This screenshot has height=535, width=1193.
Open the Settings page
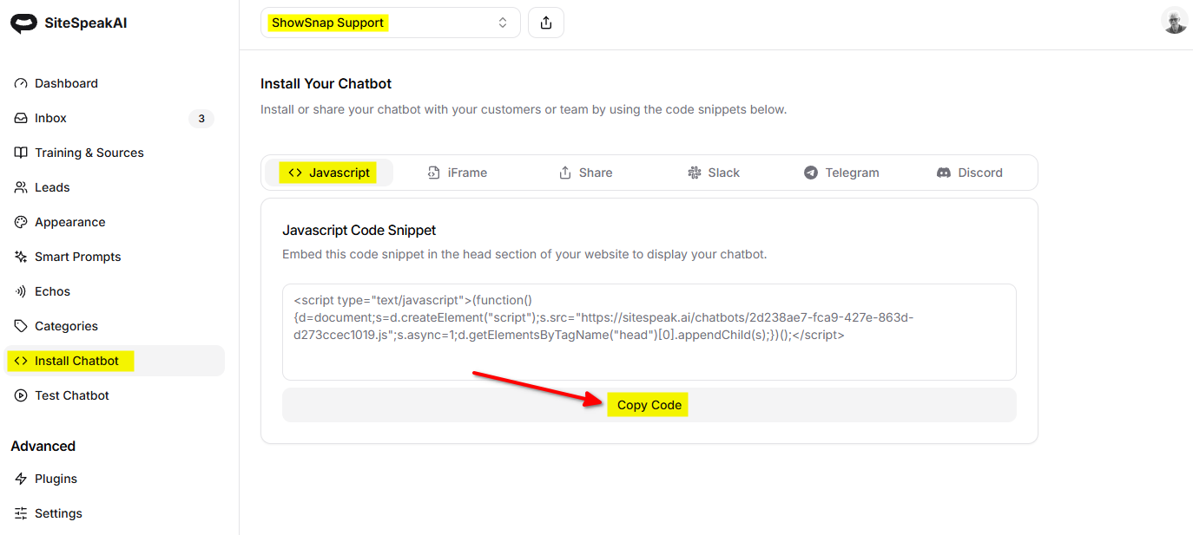pyautogui.click(x=115, y=513)
